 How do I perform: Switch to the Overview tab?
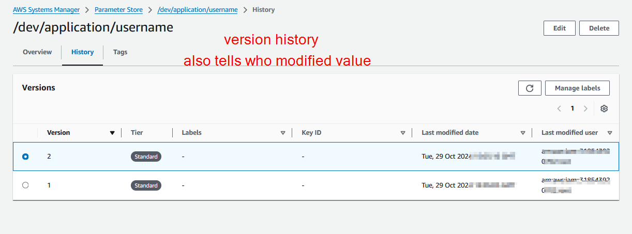click(x=37, y=52)
